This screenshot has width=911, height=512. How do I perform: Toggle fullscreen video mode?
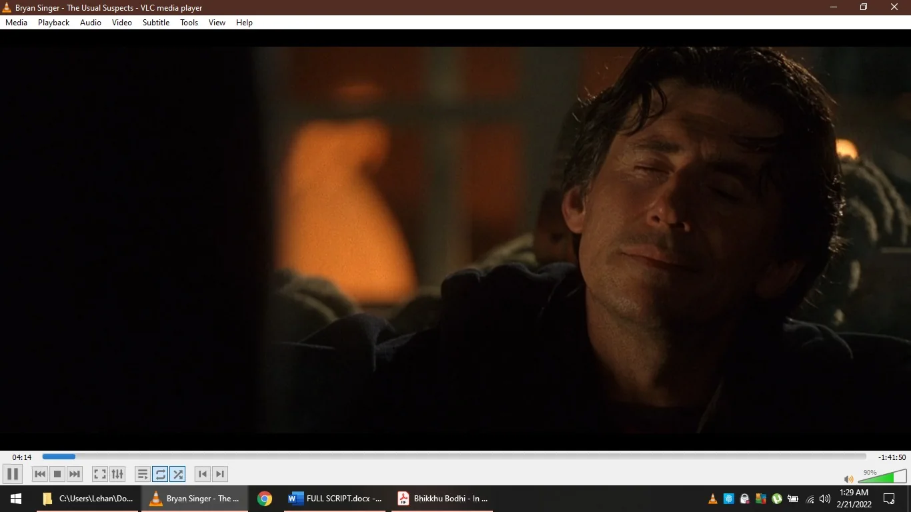[x=100, y=474]
